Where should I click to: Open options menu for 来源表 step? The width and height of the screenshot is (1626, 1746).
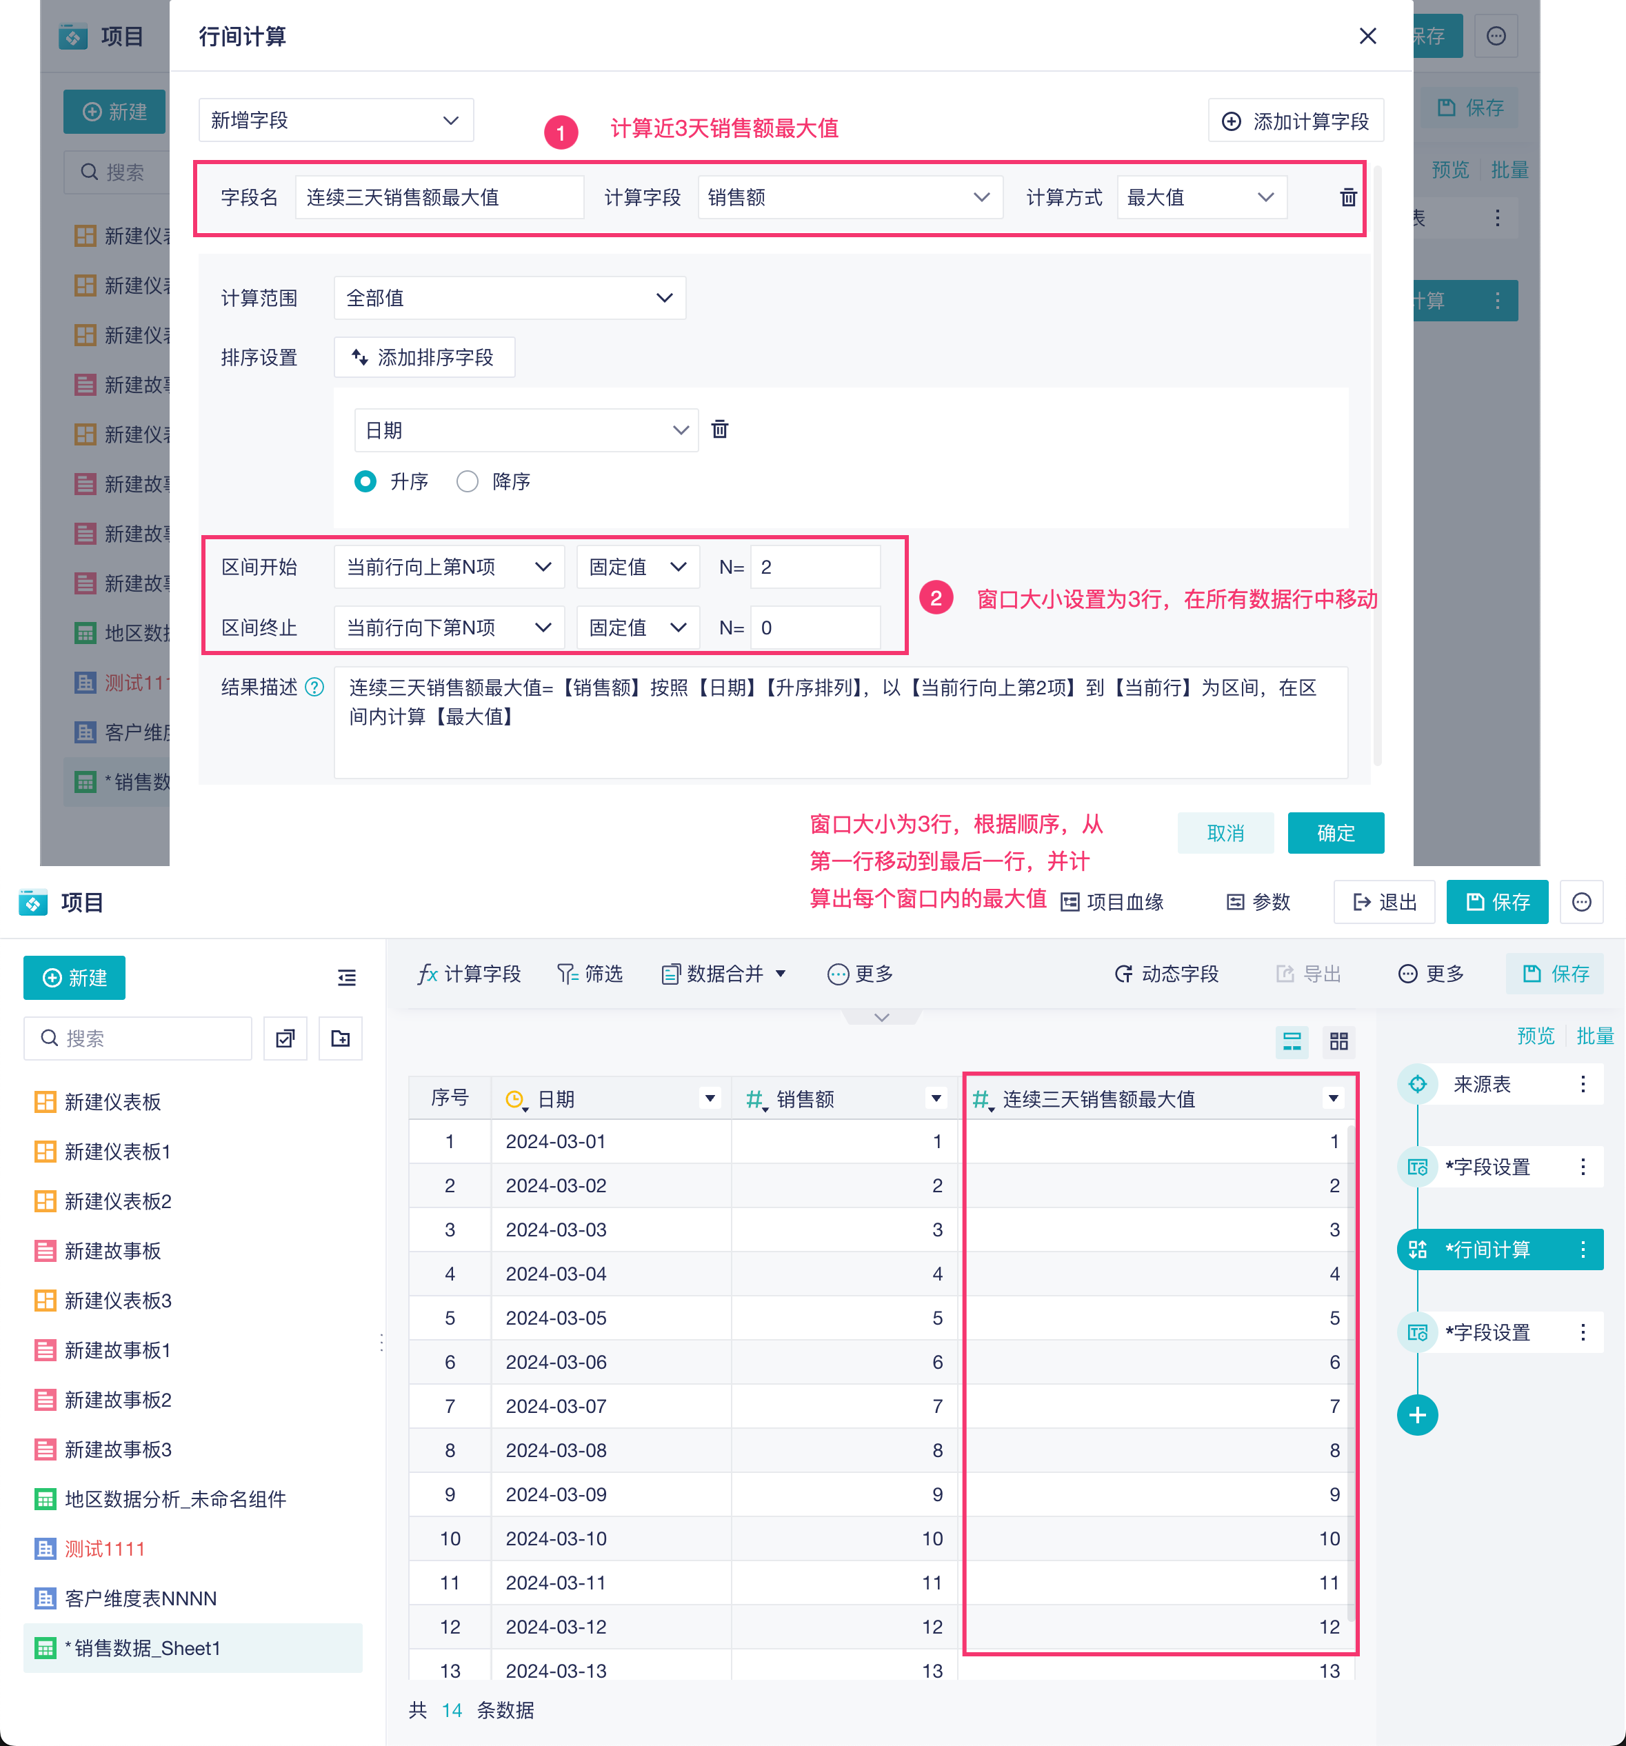click(1583, 1084)
